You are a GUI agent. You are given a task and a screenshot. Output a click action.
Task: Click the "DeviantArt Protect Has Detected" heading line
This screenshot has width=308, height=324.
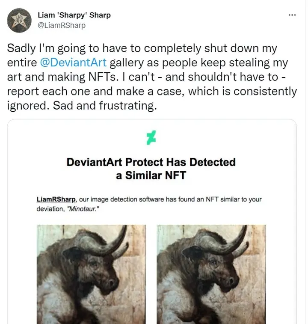click(151, 162)
